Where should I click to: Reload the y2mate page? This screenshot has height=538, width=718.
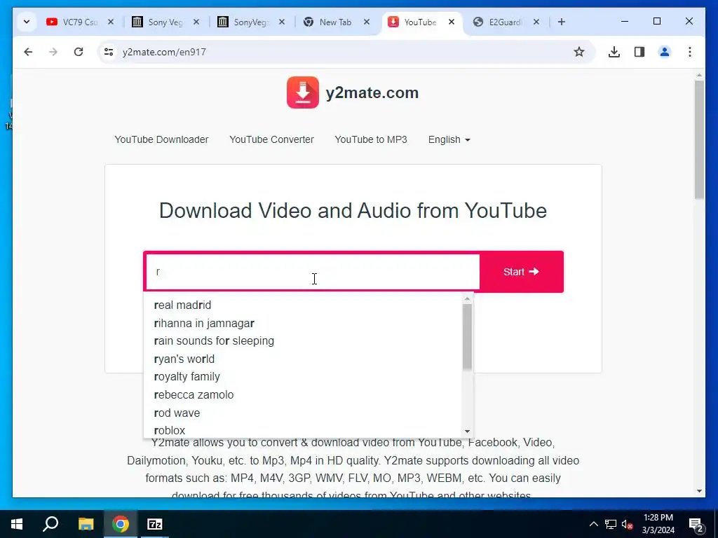click(x=79, y=52)
